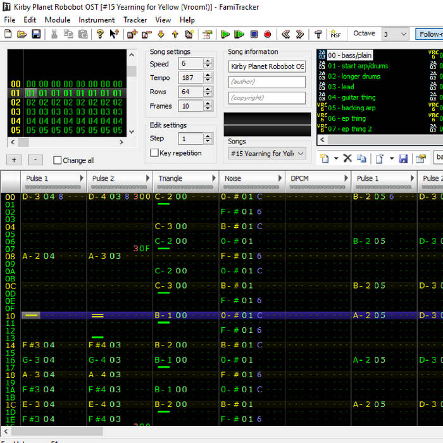Expand the Octave dropdown
443x443 pixels.
[x=403, y=34]
